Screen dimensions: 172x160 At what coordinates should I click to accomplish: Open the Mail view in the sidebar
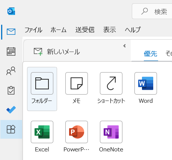(11, 32)
